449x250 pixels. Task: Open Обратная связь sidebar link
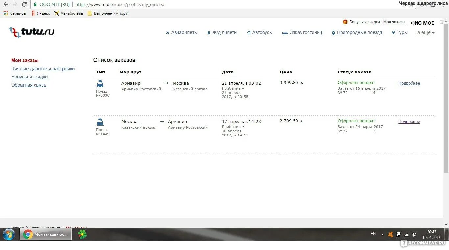[x=29, y=85]
